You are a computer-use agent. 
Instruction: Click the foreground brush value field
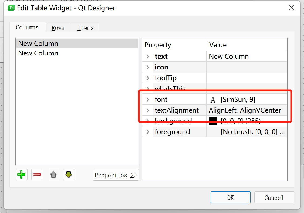247,132
